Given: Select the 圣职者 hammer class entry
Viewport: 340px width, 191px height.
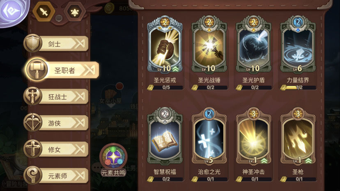Looking at the screenshot, I should coord(62,70).
